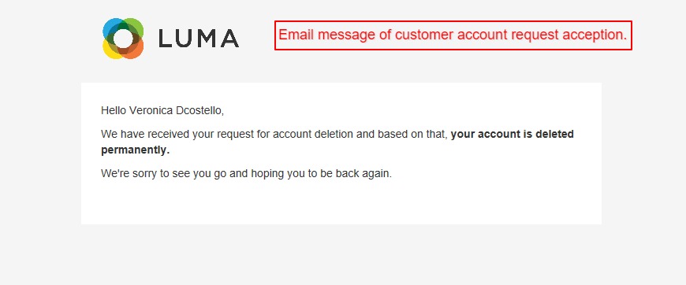
Task: Click the word 'permanently.' in bold
Action: pyautogui.click(x=135, y=150)
